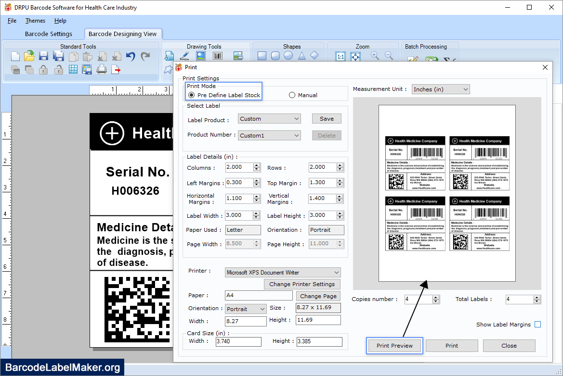Switch to the Barcode Settings tab
Screen dimensions: 563x376
[50, 34]
